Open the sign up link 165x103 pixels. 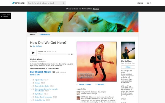click(140, 3)
